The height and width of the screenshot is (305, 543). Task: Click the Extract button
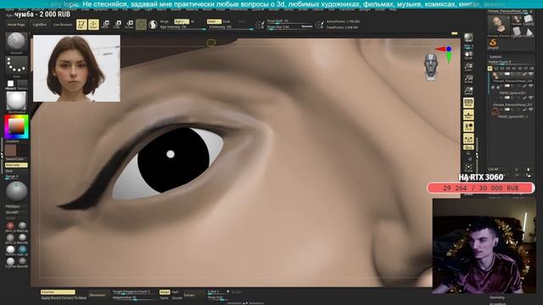(x=189, y=296)
